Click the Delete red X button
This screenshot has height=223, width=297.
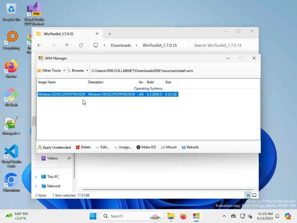(x=83, y=147)
